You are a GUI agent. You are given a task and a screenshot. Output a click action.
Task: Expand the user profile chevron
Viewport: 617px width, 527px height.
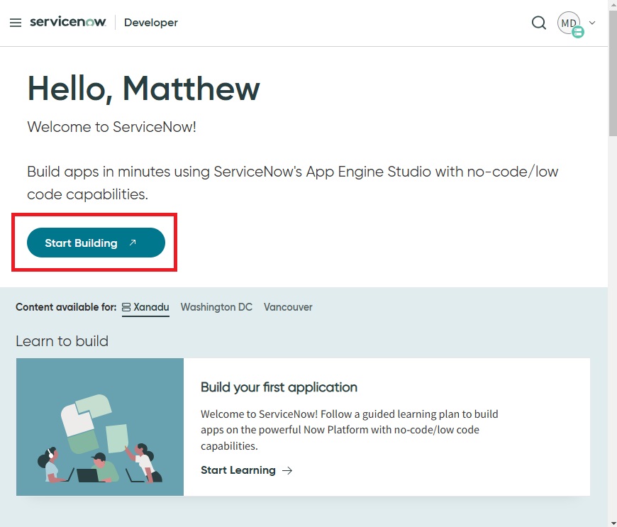pos(593,23)
